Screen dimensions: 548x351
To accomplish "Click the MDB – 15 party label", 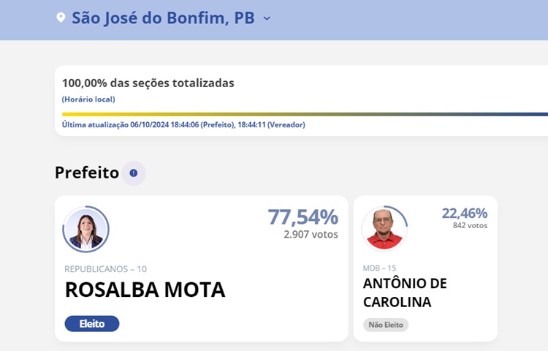I will click(x=379, y=268).
